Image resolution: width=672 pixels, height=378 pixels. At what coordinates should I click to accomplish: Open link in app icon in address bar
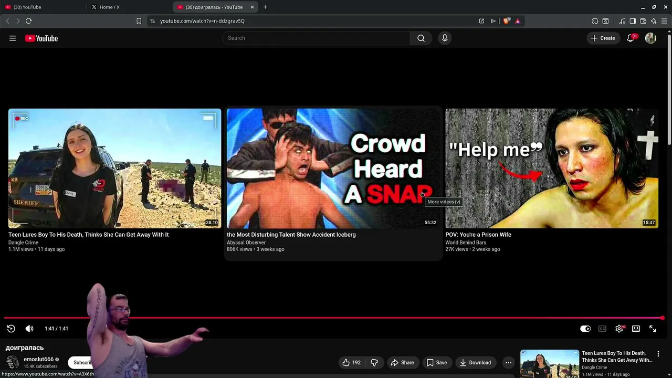481,21
